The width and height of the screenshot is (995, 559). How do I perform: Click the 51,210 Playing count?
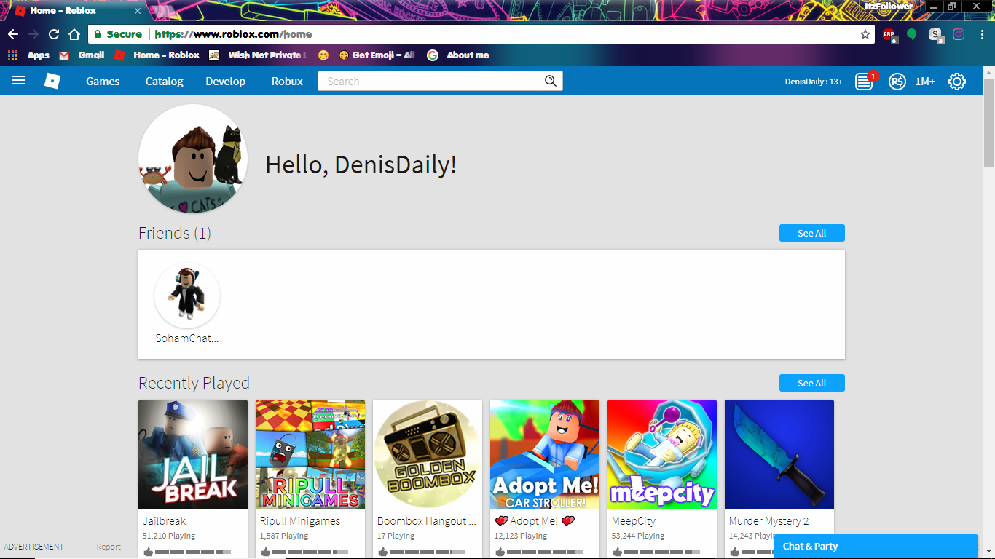coord(169,536)
